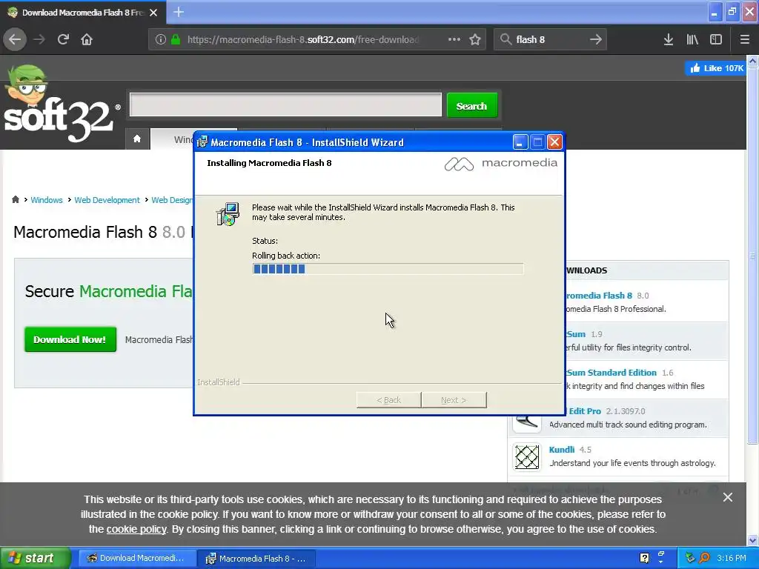Open the Sum Standard Edition link
This screenshot has width=759, height=569.
click(x=611, y=373)
